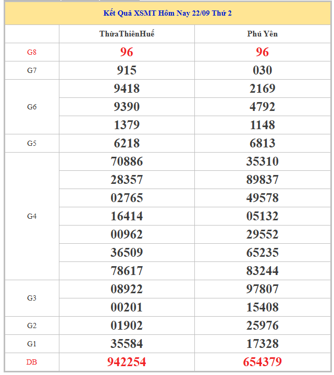The image size is (334, 375).
Task: Click the G6 row label
Action: [x=32, y=107]
